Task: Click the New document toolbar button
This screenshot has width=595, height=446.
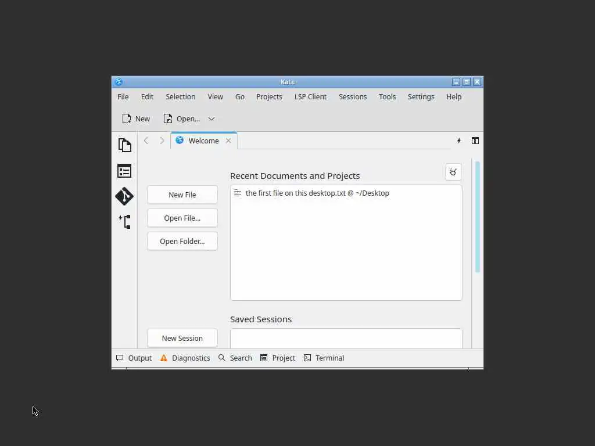Action: coord(136,118)
